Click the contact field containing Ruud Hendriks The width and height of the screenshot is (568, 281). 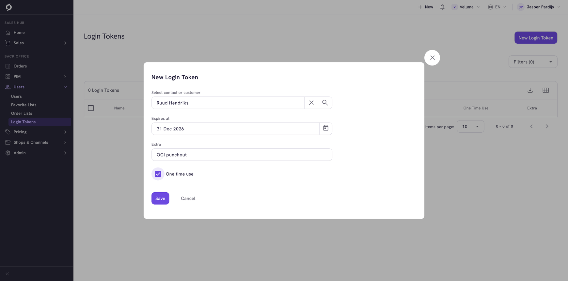point(228,103)
